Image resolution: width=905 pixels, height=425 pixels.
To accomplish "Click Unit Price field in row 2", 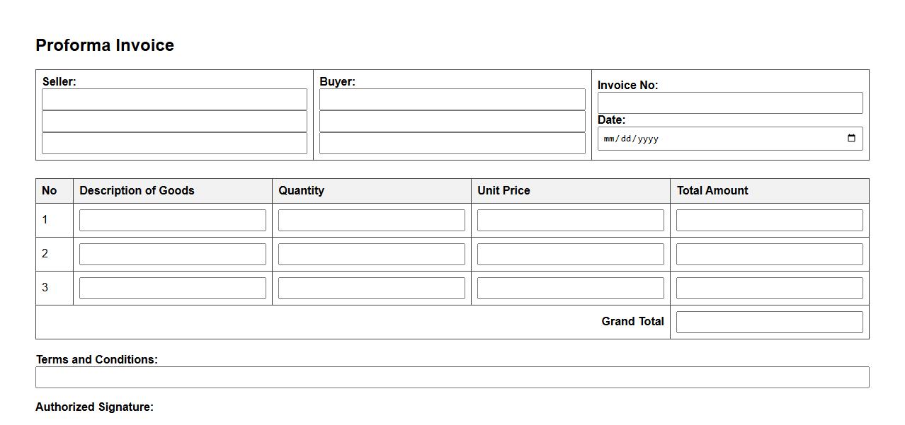I will tap(570, 254).
